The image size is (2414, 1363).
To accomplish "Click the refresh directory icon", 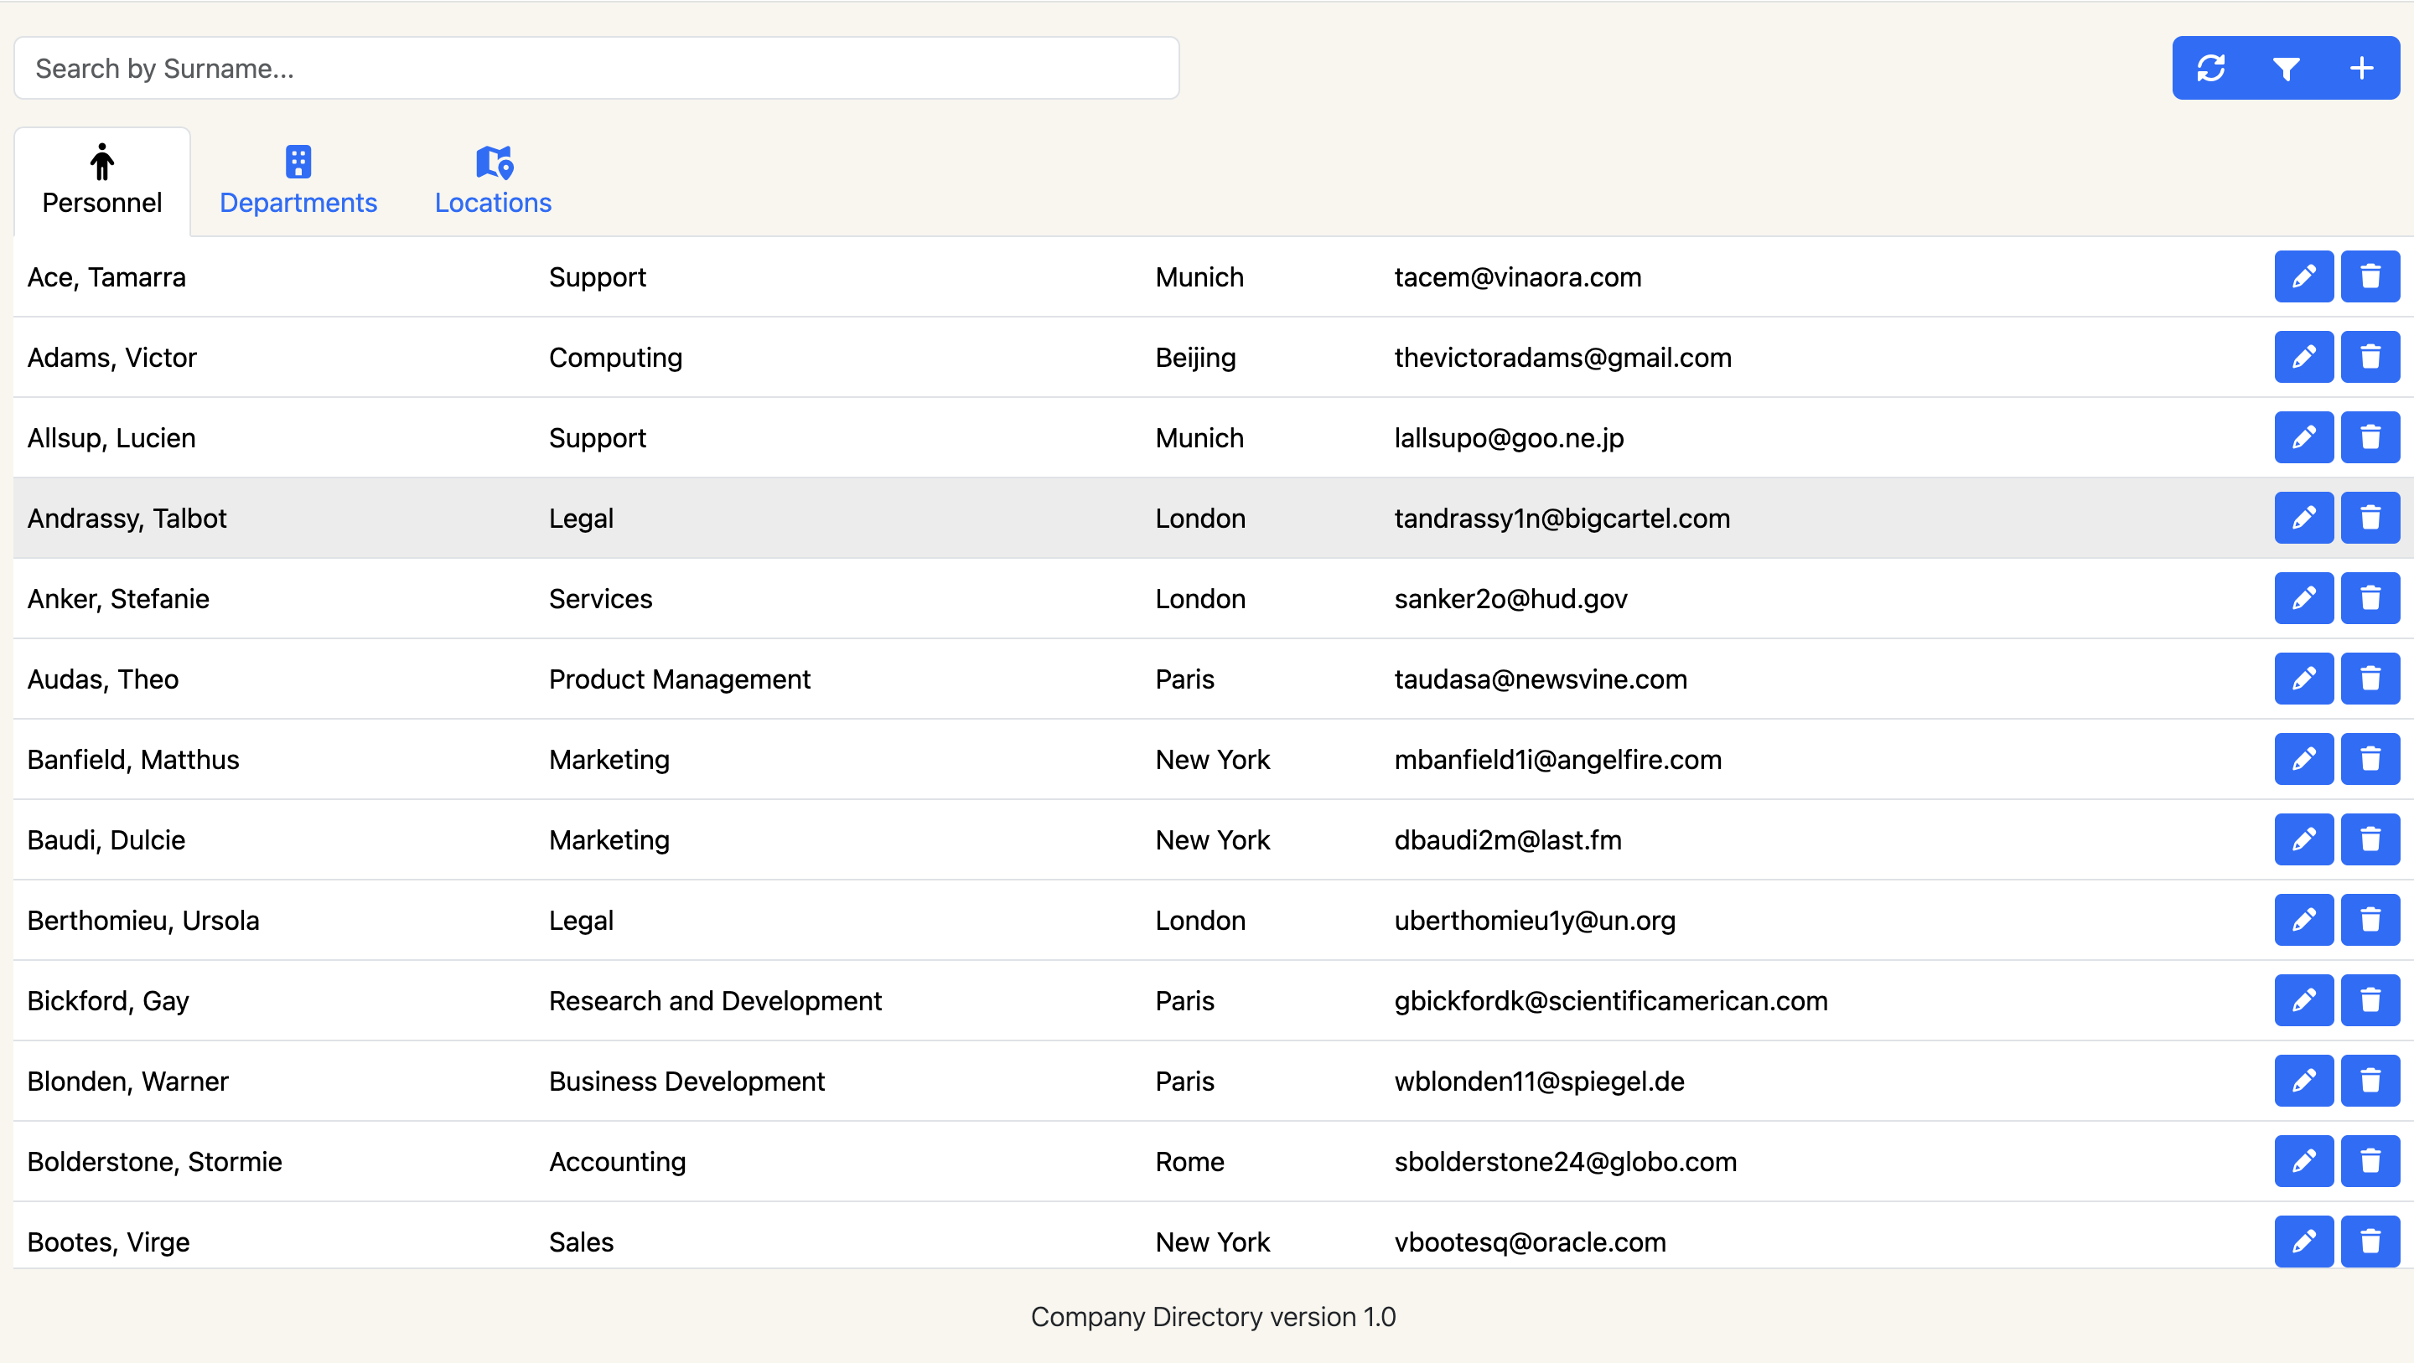I will click(x=2212, y=68).
